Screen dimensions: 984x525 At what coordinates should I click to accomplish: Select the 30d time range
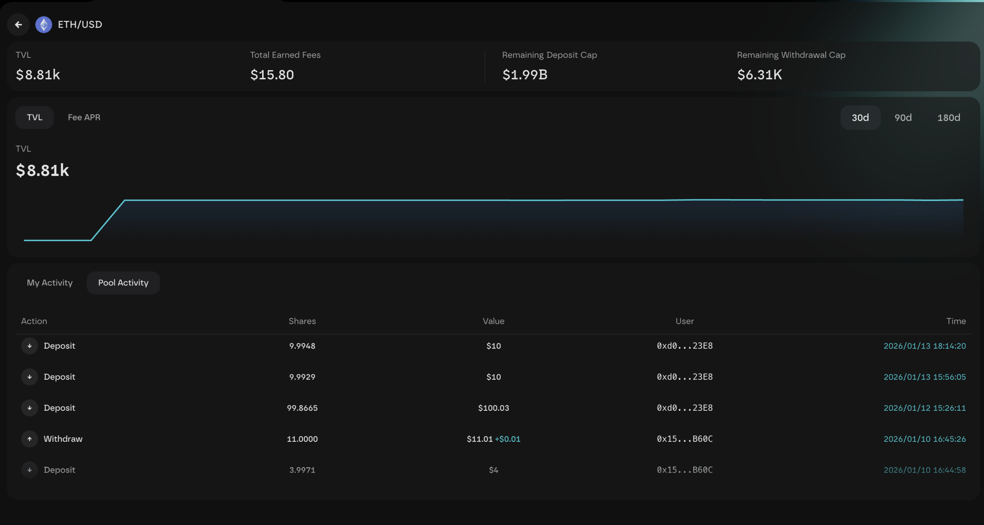coord(860,118)
